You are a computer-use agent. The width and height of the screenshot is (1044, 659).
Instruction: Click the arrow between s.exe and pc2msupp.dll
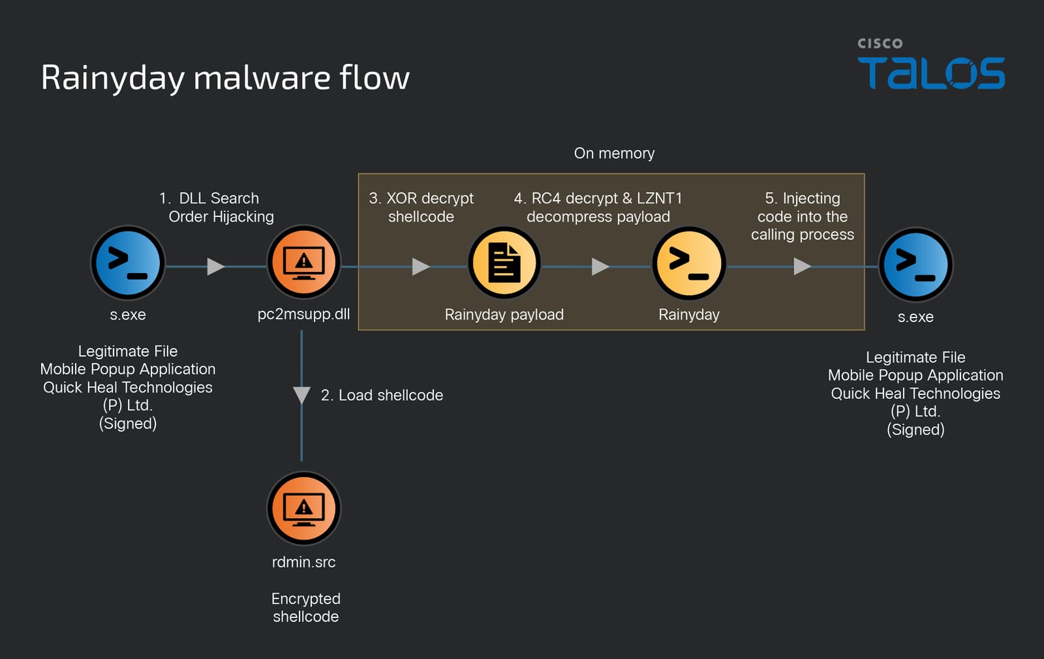216,267
